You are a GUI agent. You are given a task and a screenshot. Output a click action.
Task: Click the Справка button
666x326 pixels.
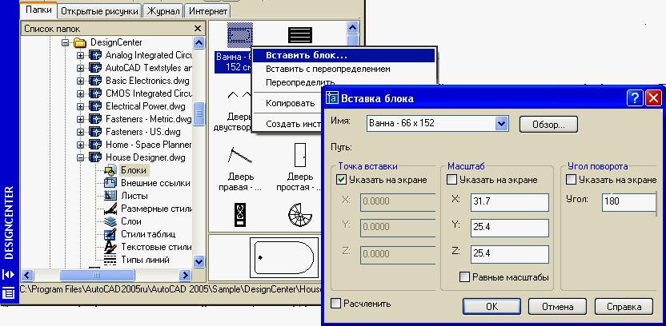pos(624,307)
